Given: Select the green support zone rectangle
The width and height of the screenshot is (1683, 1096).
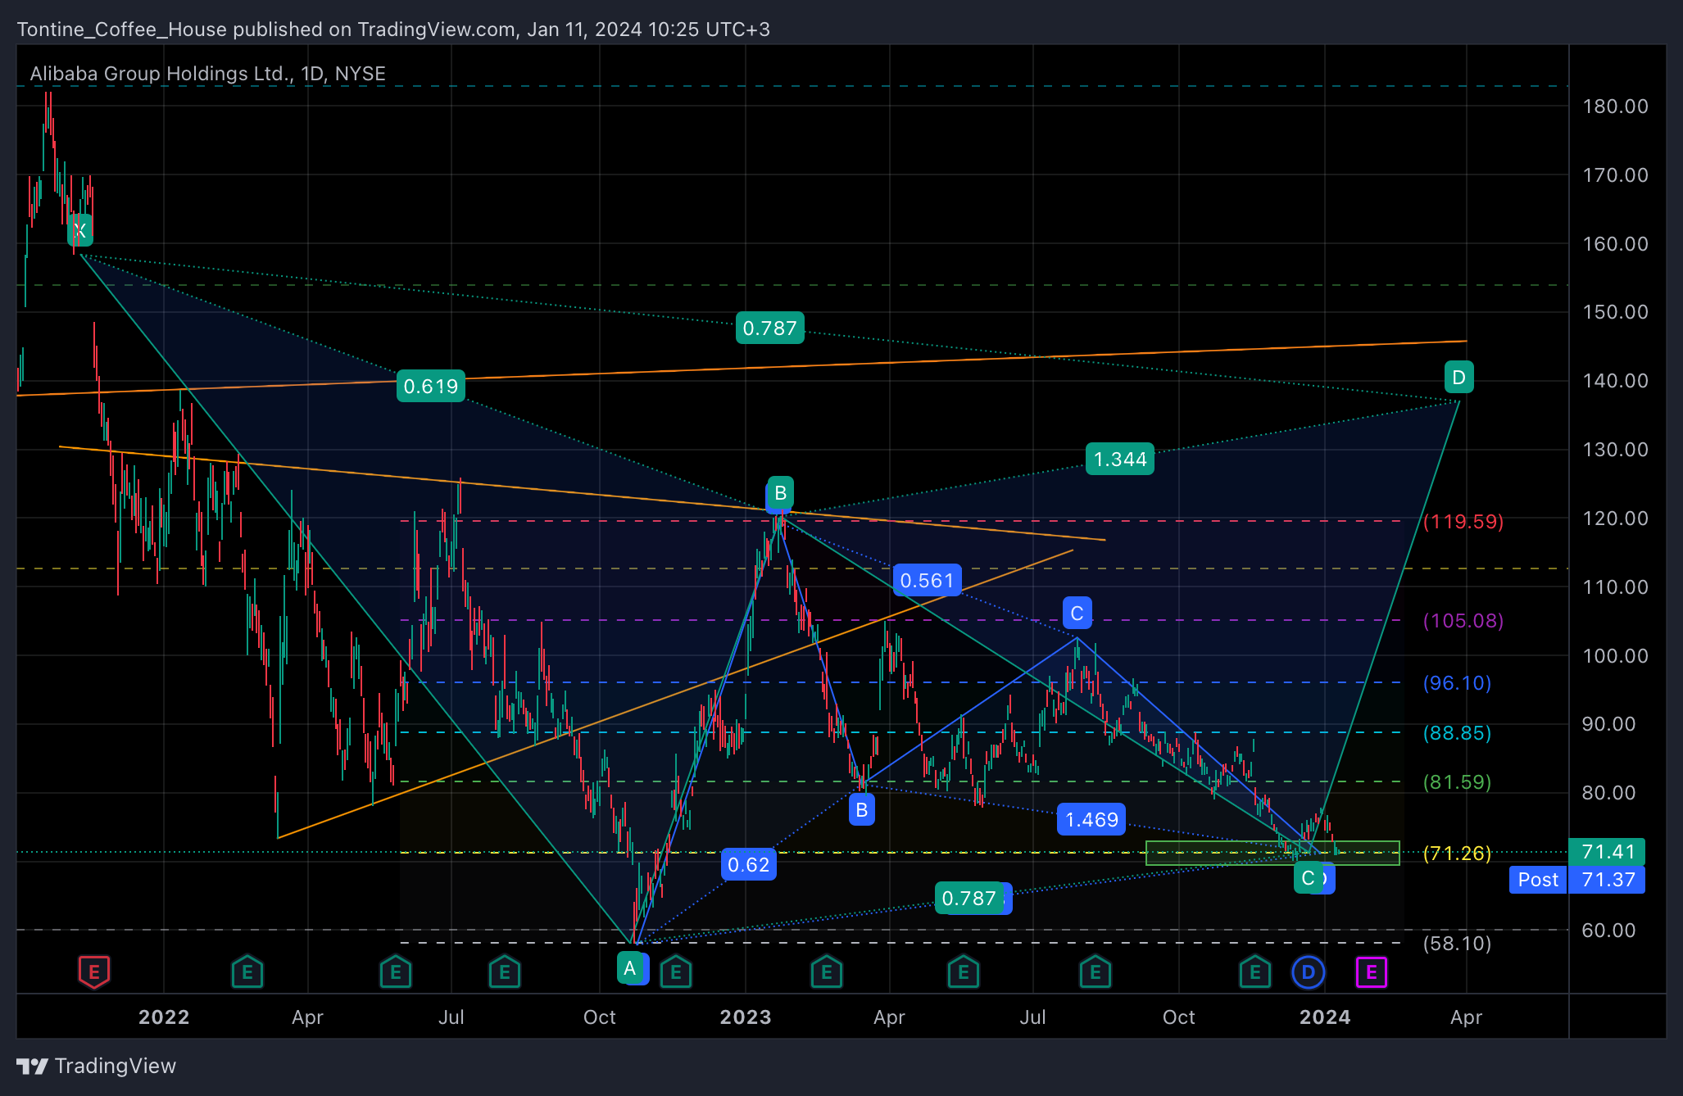Looking at the screenshot, I should (1272, 853).
